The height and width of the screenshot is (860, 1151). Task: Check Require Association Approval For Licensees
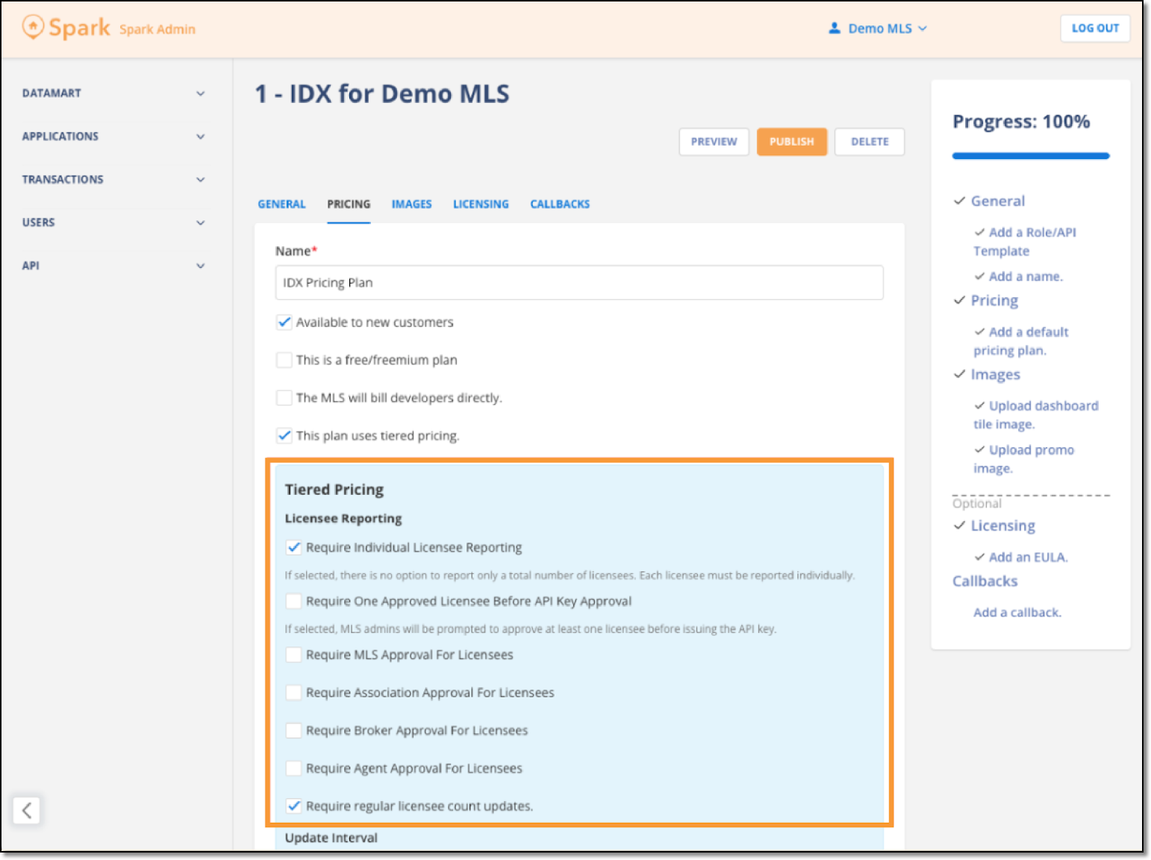click(x=294, y=693)
